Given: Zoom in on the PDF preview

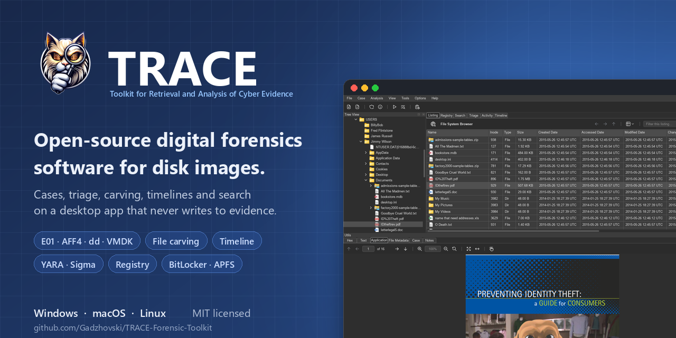Looking at the screenshot, I should (420, 249).
